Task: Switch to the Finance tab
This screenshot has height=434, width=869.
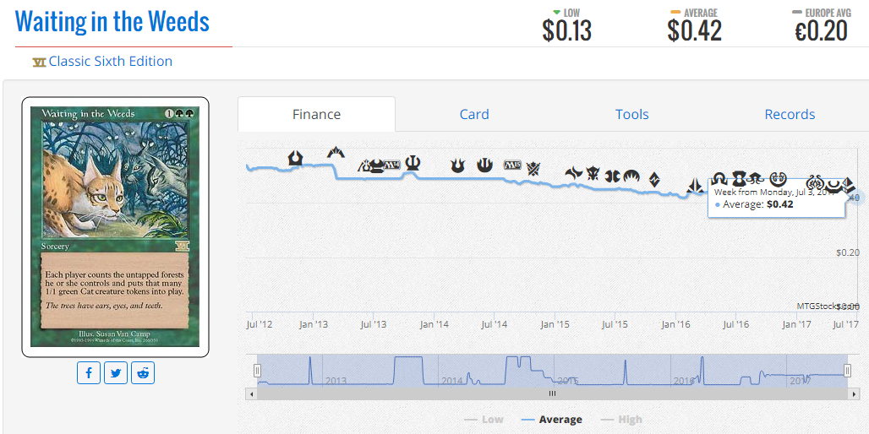Action: [x=316, y=114]
